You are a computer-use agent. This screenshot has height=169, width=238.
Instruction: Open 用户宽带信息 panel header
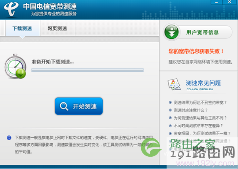point(198,32)
